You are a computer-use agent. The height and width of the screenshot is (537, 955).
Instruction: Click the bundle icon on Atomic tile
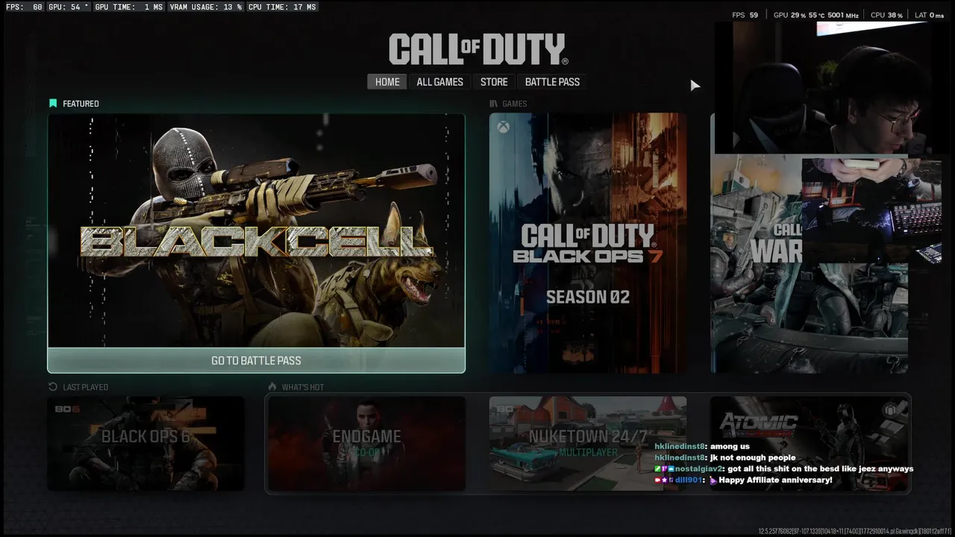[890, 411]
